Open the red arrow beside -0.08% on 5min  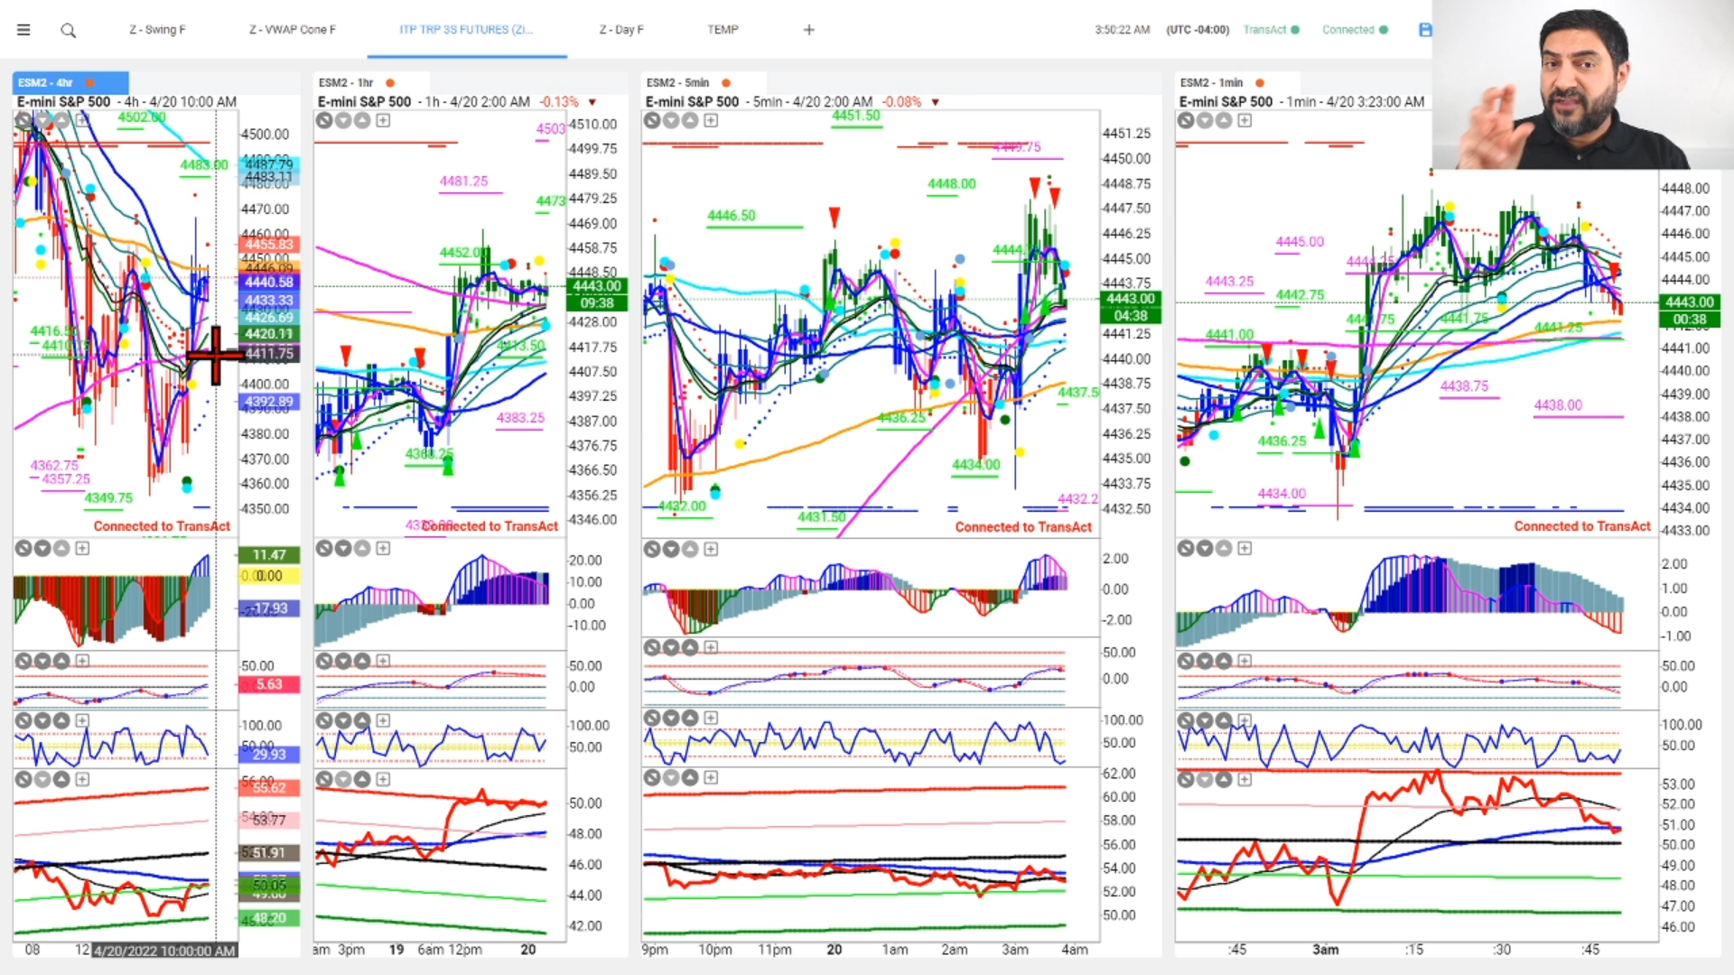pyautogui.click(x=936, y=102)
